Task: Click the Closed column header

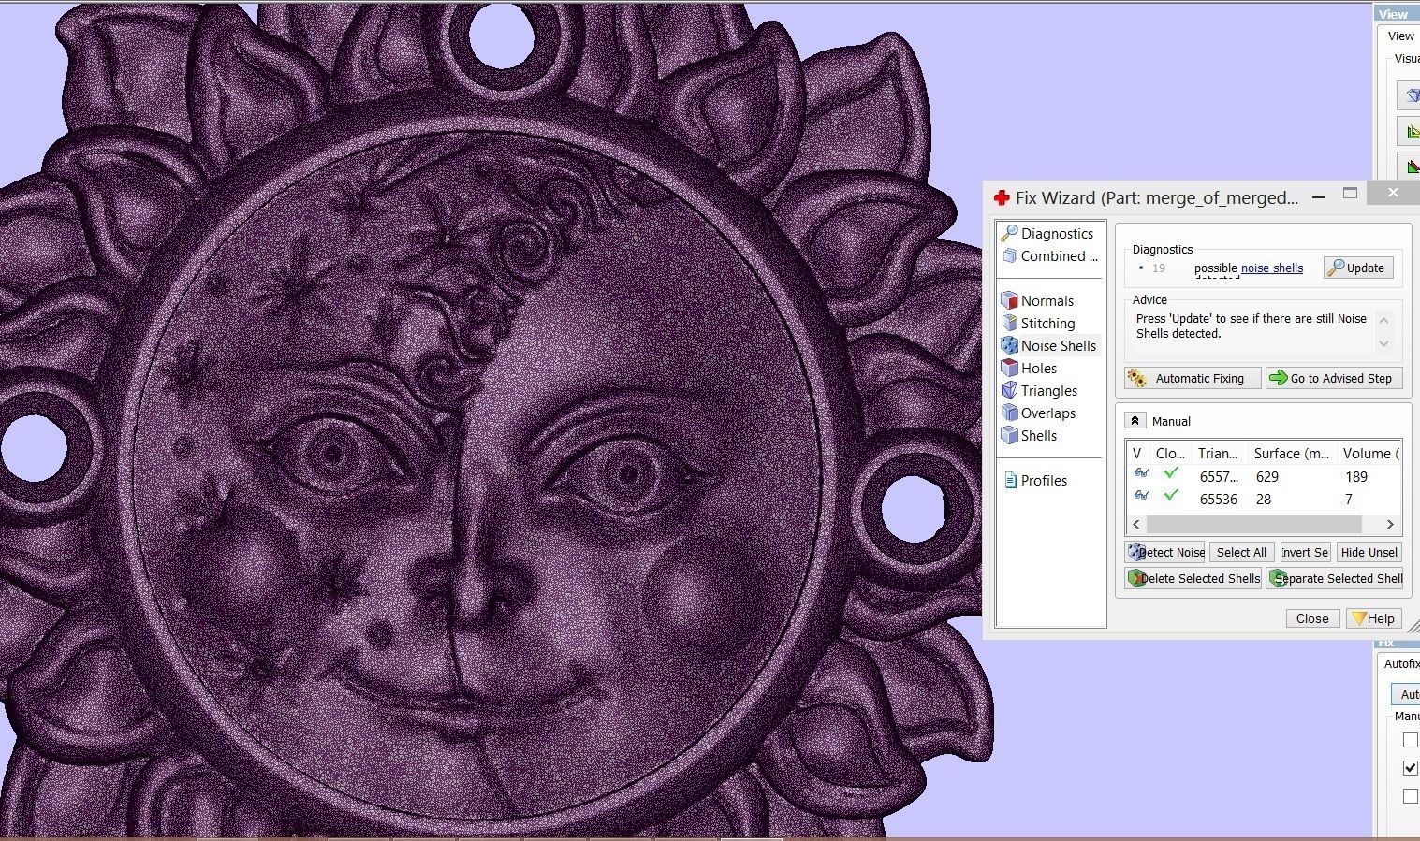Action: [x=1169, y=454]
